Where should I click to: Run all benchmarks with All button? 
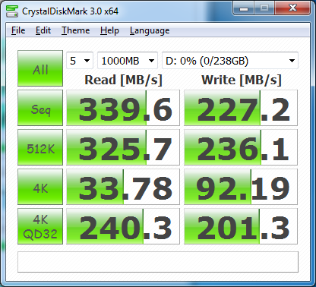pos(40,68)
